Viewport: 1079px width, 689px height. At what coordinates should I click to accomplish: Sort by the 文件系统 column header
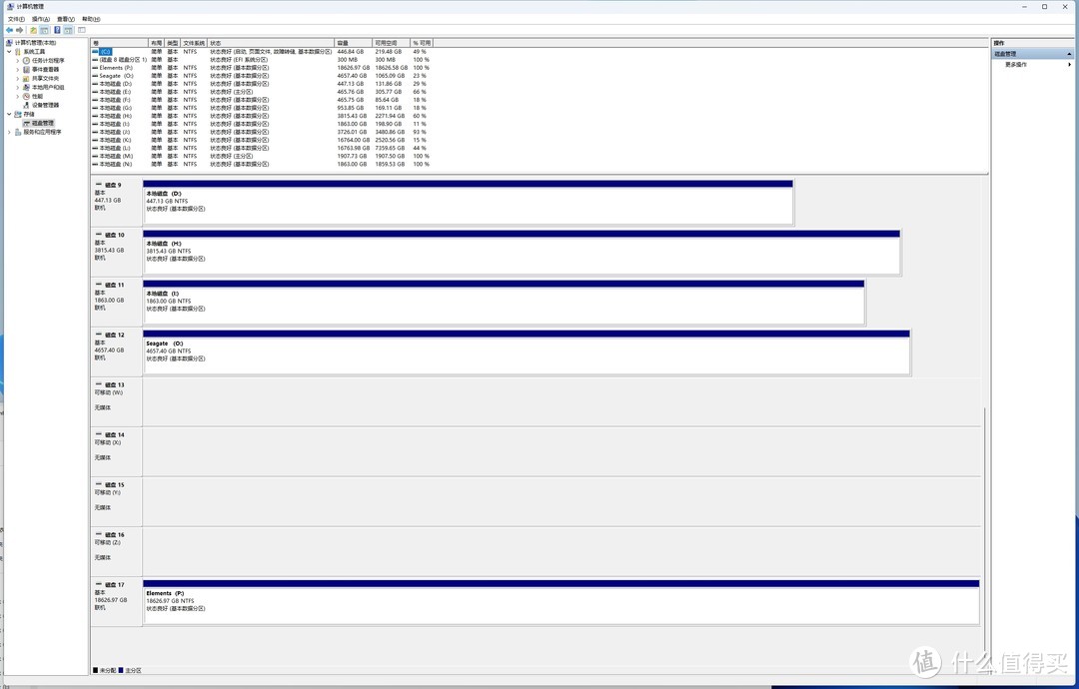coord(194,43)
